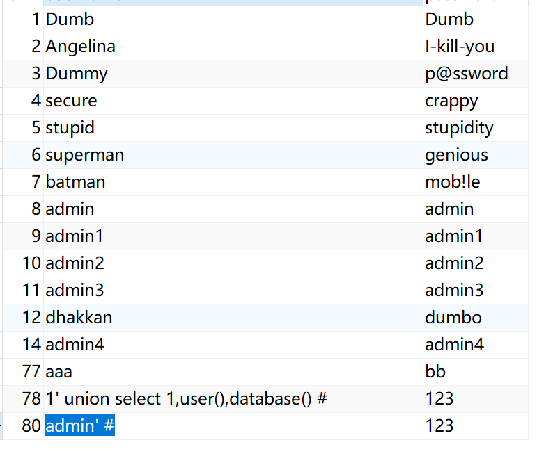Click the password cell "bb"
Viewport: 553px width, 456px height.
[476, 372]
